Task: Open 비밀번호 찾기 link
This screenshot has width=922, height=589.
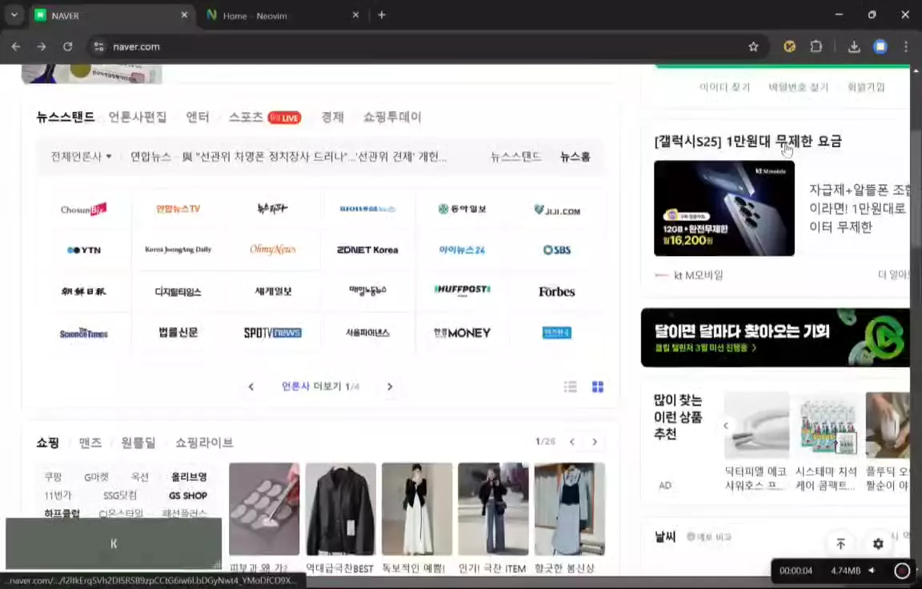Action: (798, 87)
